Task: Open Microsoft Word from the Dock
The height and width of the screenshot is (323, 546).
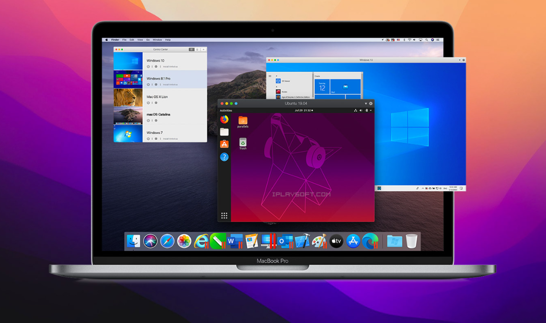Action: (x=234, y=241)
